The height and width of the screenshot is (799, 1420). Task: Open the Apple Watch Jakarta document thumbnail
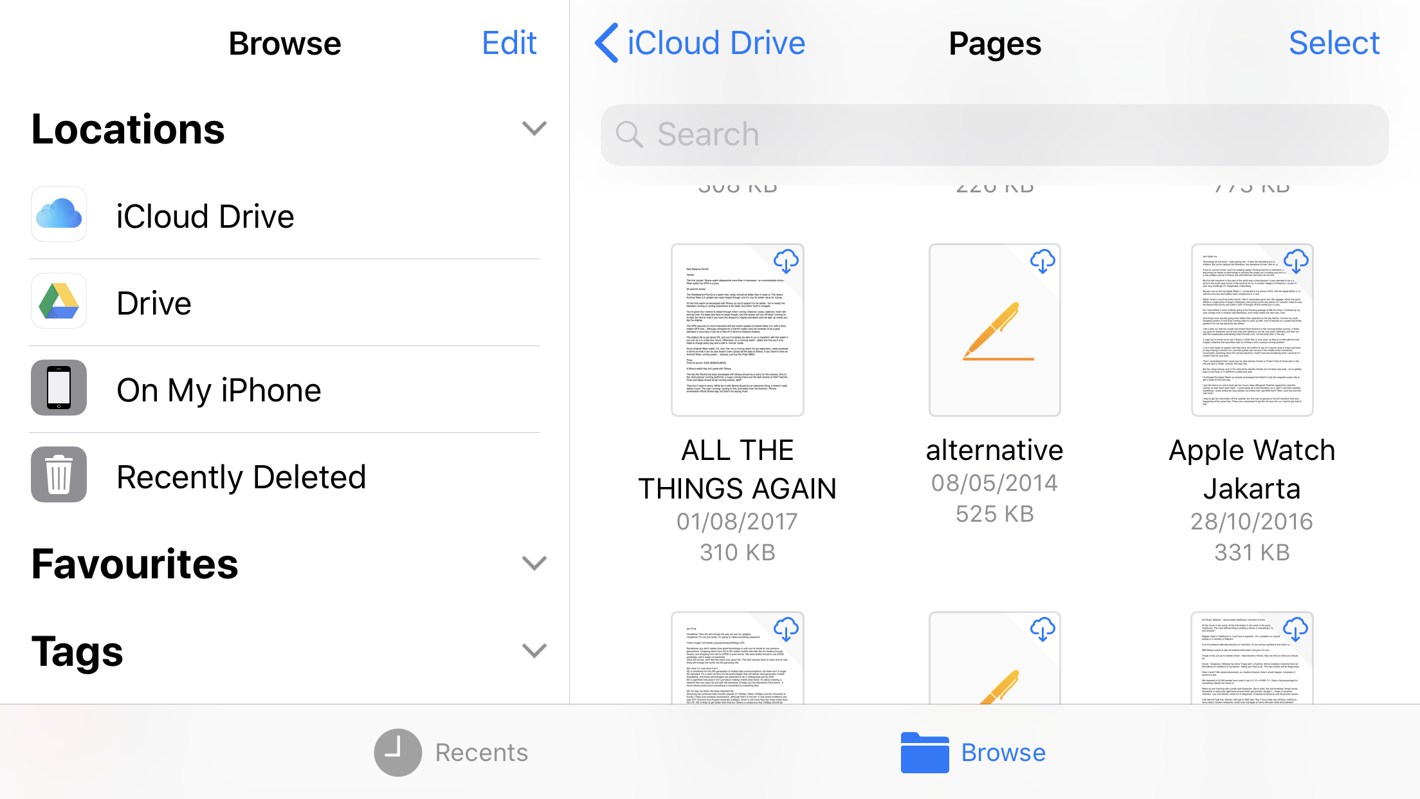point(1252,330)
